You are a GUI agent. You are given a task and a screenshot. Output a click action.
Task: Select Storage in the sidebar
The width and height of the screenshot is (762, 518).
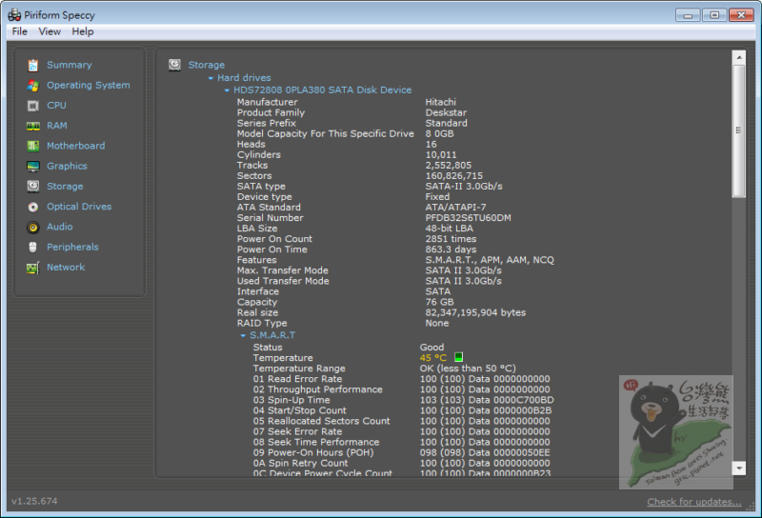pos(65,186)
